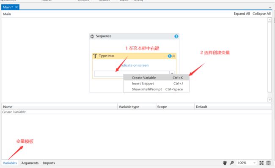Viewport: 275px width, 168px height.
Task: Sort by Default column header
Action: (x=233, y=107)
